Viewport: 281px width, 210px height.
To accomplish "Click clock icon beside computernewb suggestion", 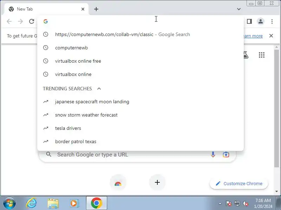I will pyautogui.click(x=46, y=48).
